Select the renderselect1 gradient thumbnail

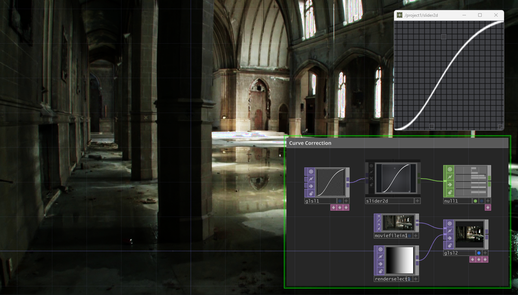pyautogui.click(x=399, y=261)
